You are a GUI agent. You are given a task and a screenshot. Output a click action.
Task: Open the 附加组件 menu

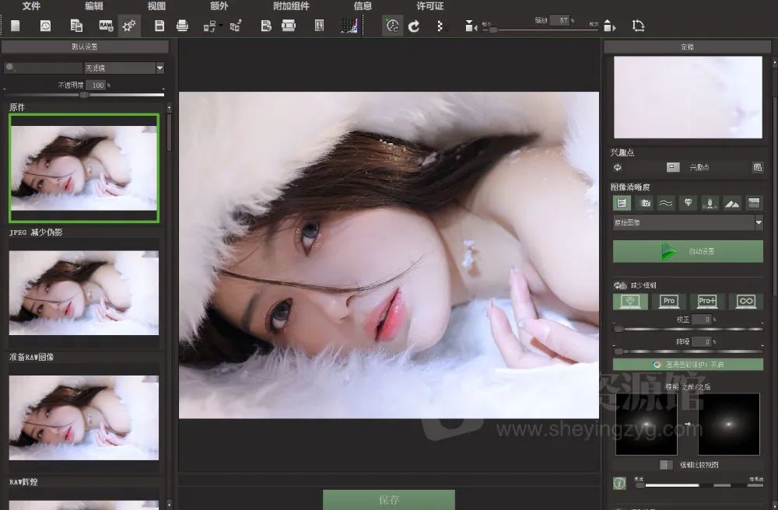coord(291,6)
